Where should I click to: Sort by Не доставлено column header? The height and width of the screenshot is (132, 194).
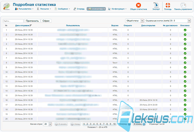pyautogui.click(x=170, y=25)
